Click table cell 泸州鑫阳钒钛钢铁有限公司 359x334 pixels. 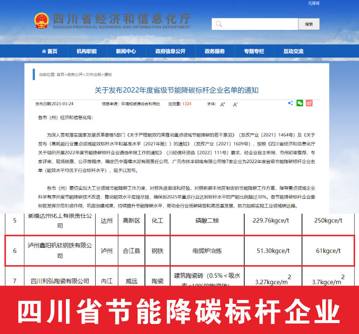pyautogui.click(x=60, y=251)
